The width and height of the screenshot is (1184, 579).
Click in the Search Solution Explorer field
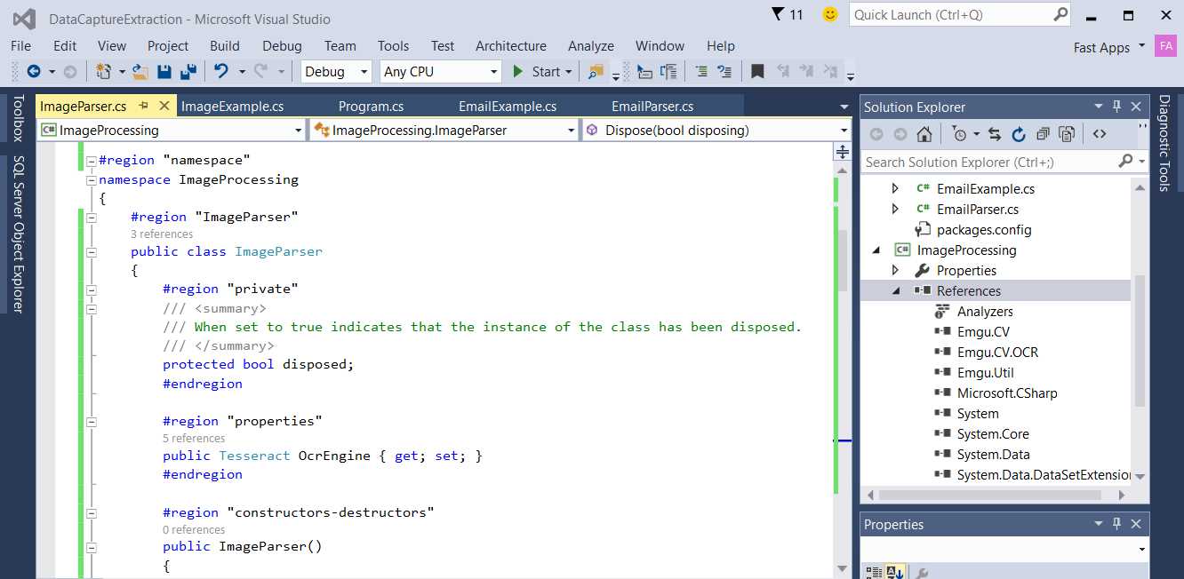(978, 162)
